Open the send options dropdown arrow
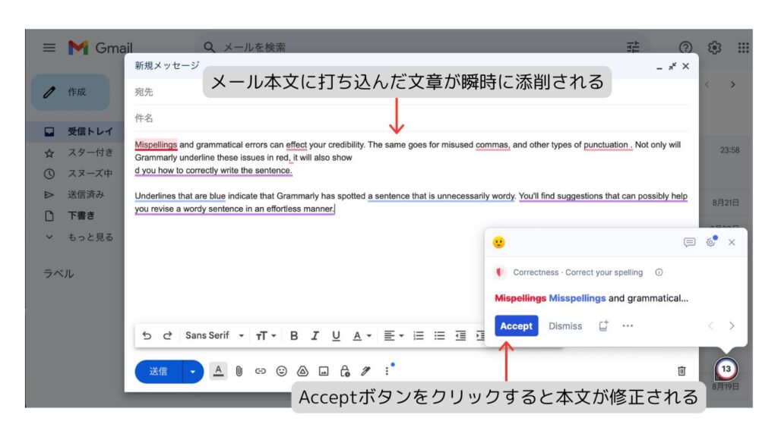 (x=193, y=371)
